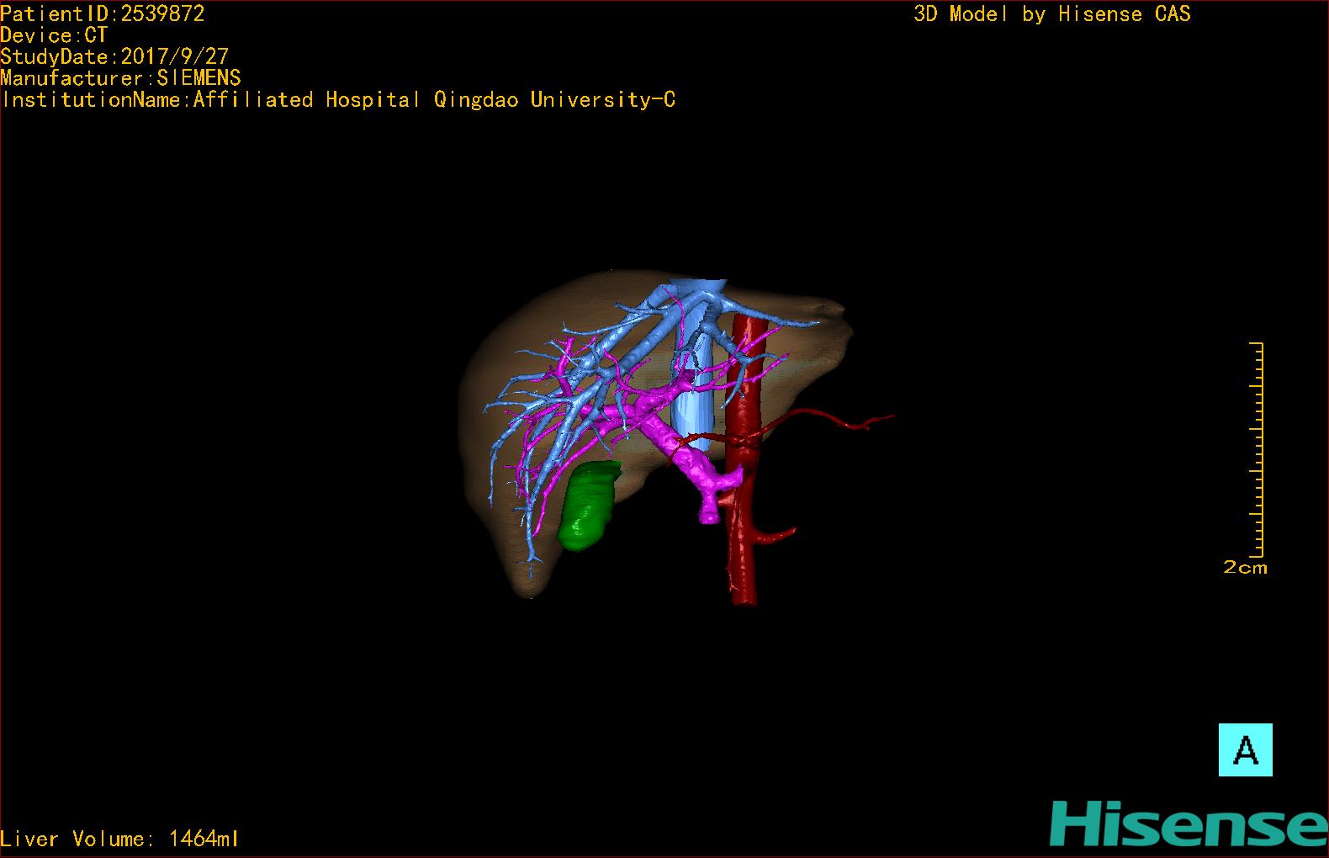
Task: Click the 3D Model by Hisense CAS label
Action: (x=1052, y=13)
